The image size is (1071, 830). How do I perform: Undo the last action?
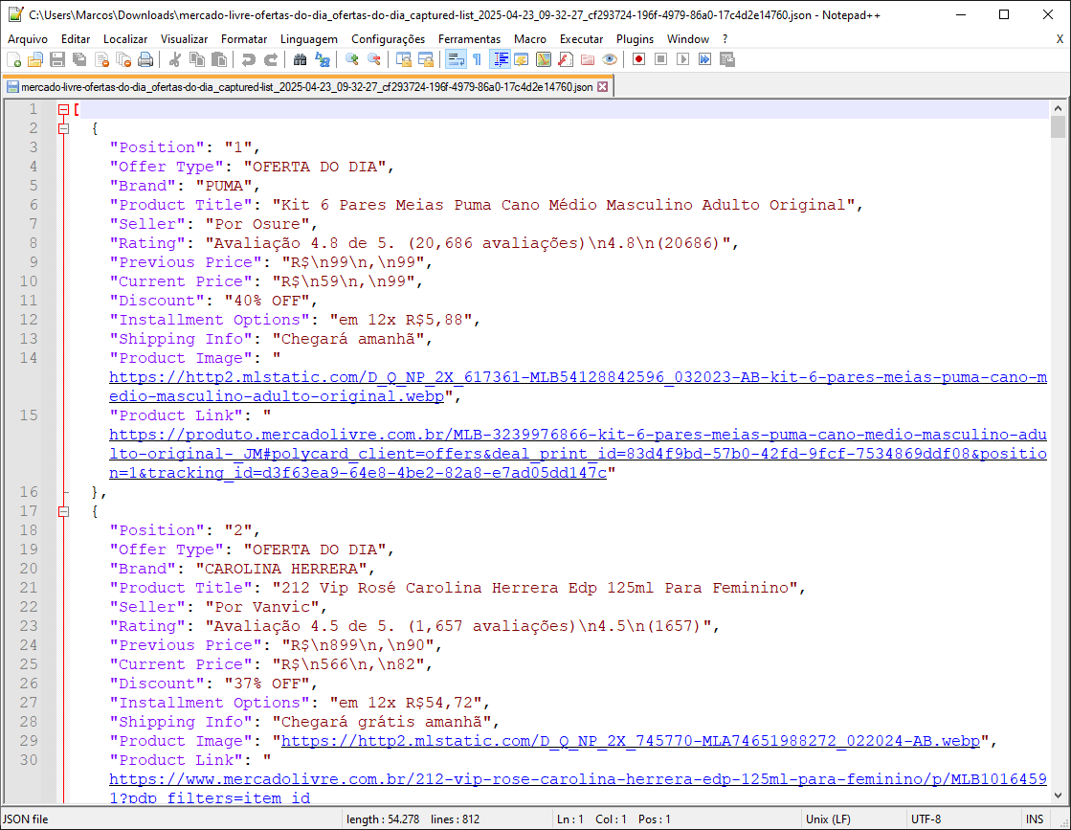click(249, 60)
